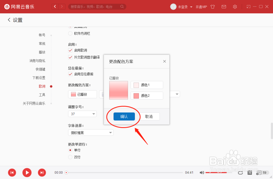Click the settings page scrollbar

272,131
